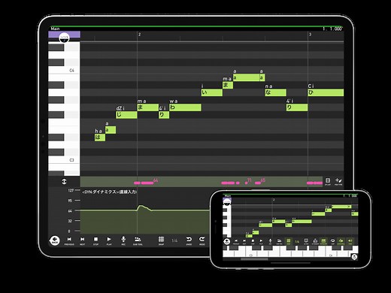Jump to previous position on phone toolbar
Image resolution: width=391 pixels, height=293 pixels.
236,241
